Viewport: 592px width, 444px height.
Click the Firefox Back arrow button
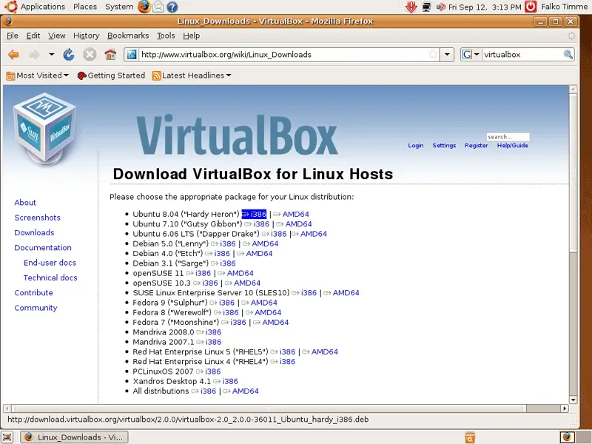(x=13, y=55)
